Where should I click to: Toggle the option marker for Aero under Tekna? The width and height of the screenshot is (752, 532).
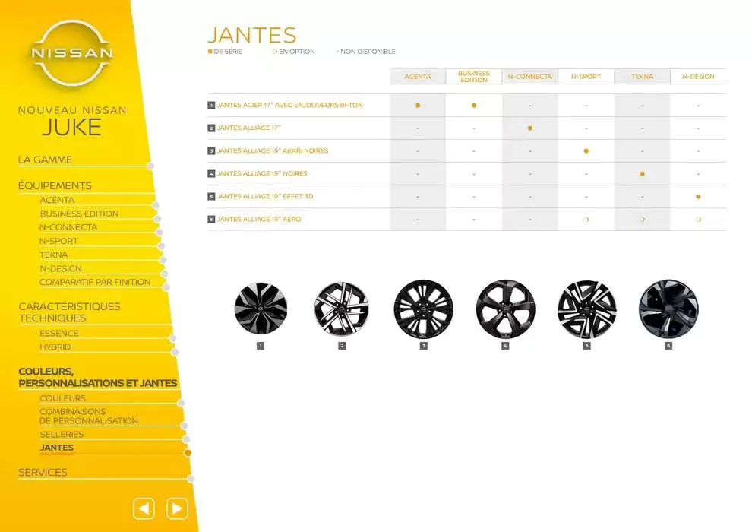[x=642, y=219]
